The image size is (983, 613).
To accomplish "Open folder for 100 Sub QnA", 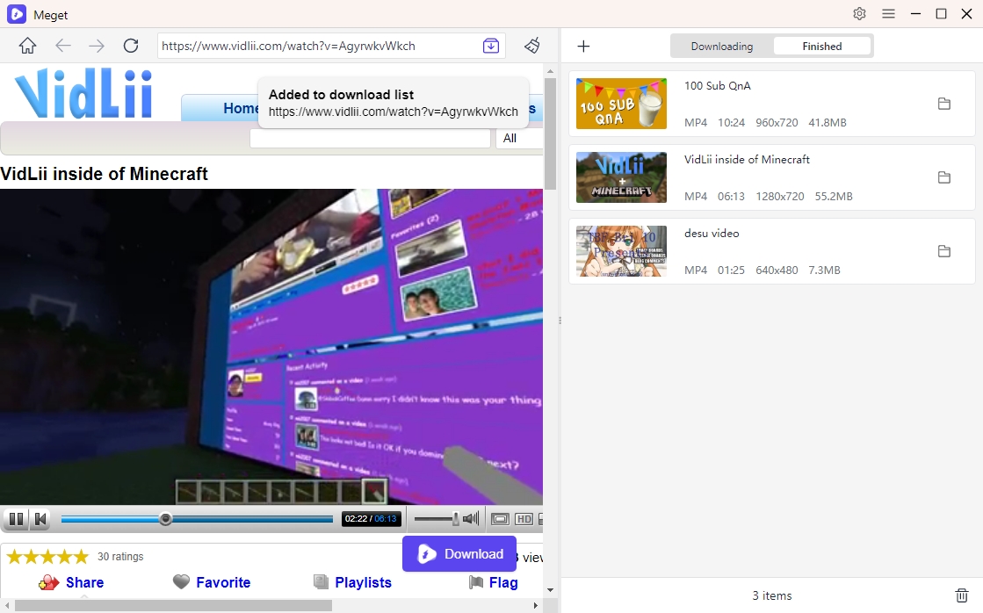I will (x=944, y=104).
